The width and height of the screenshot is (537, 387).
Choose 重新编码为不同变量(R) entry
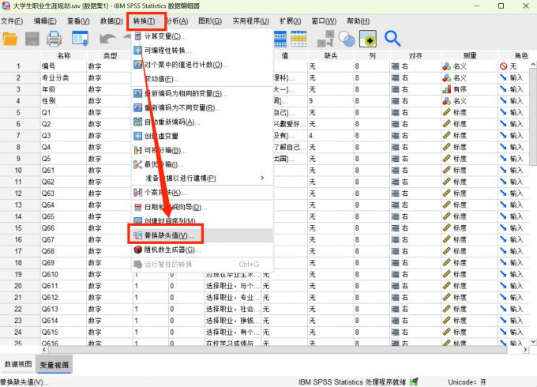tap(202, 108)
